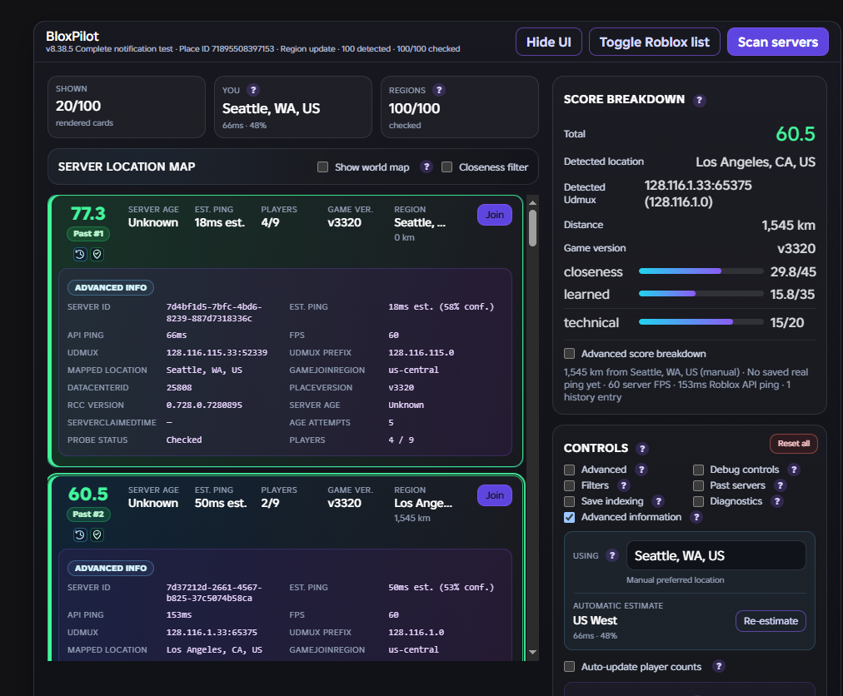Start a scan with Scan servers

[x=777, y=42]
